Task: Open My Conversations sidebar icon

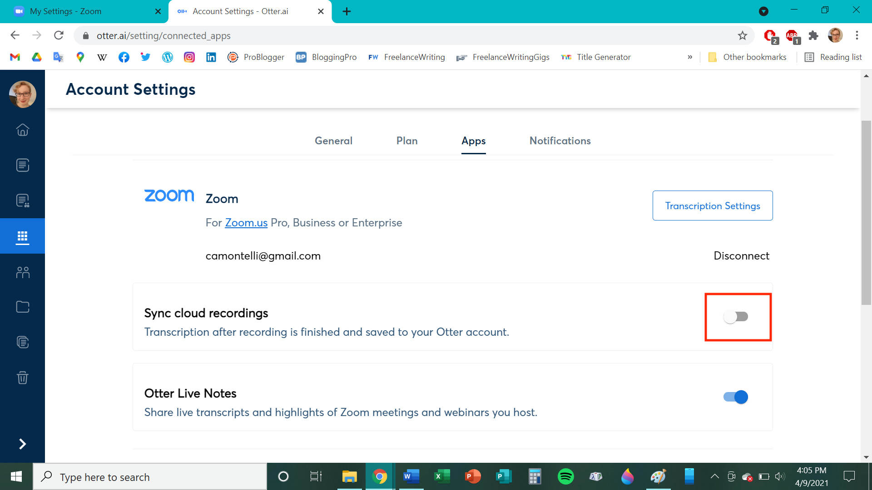Action: point(23,165)
